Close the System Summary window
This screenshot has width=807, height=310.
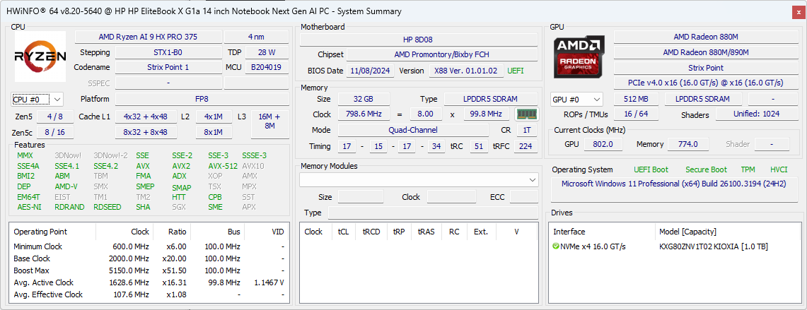(x=797, y=11)
